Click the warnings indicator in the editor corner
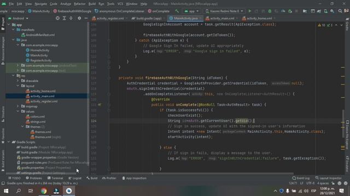 [x=322, y=25]
